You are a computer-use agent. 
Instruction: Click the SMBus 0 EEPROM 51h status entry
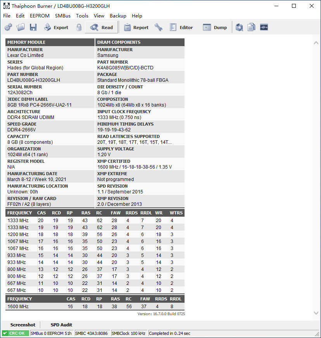51,333
